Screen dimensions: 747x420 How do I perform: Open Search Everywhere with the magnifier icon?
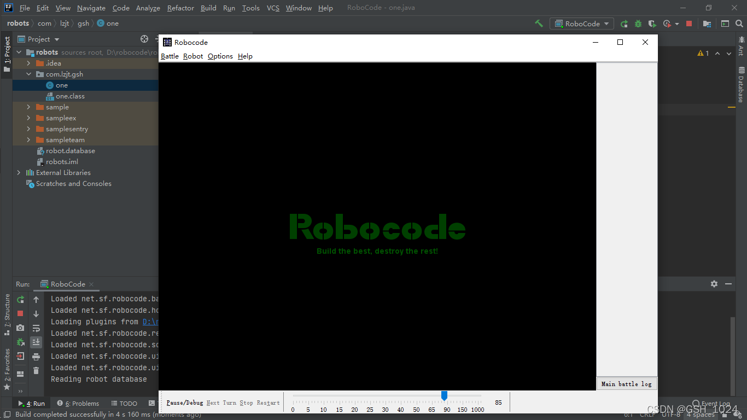tap(740, 24)
